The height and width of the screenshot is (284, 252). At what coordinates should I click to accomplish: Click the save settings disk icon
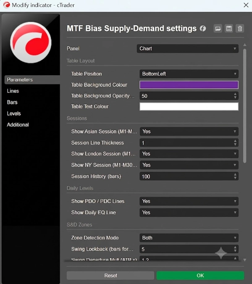pos(229,29)
